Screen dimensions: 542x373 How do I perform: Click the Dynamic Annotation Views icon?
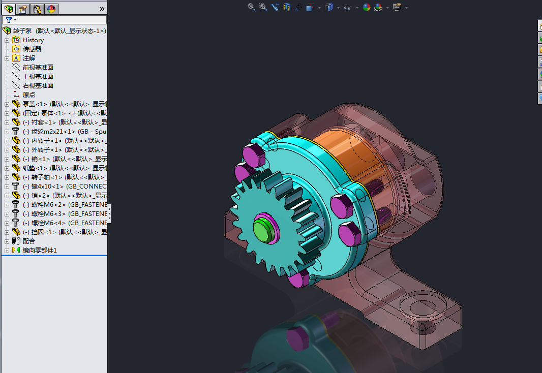point(298,7)
